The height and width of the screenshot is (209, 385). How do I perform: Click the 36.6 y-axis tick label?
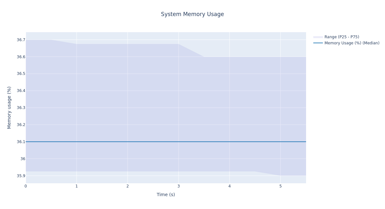click(x=21, y=57)
